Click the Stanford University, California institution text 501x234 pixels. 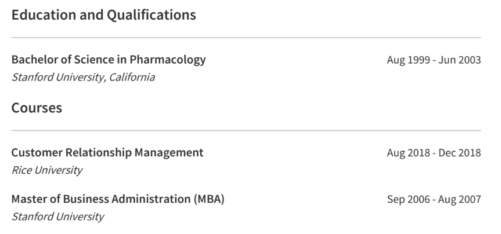point(83,77)
